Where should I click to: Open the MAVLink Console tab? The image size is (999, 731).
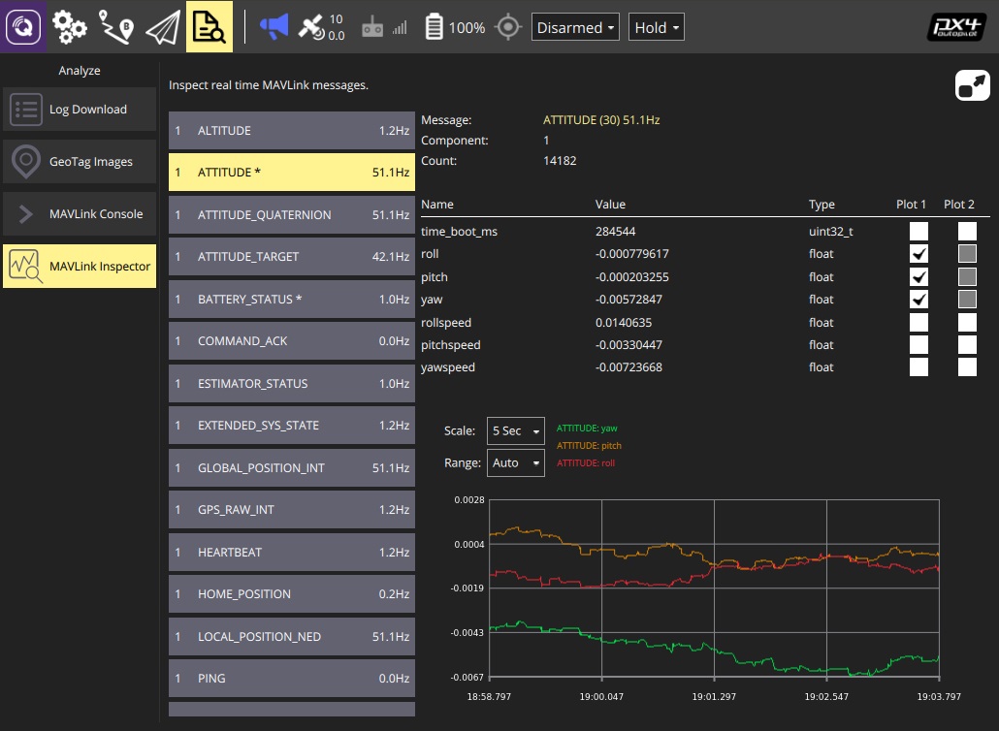pos(80,214)
